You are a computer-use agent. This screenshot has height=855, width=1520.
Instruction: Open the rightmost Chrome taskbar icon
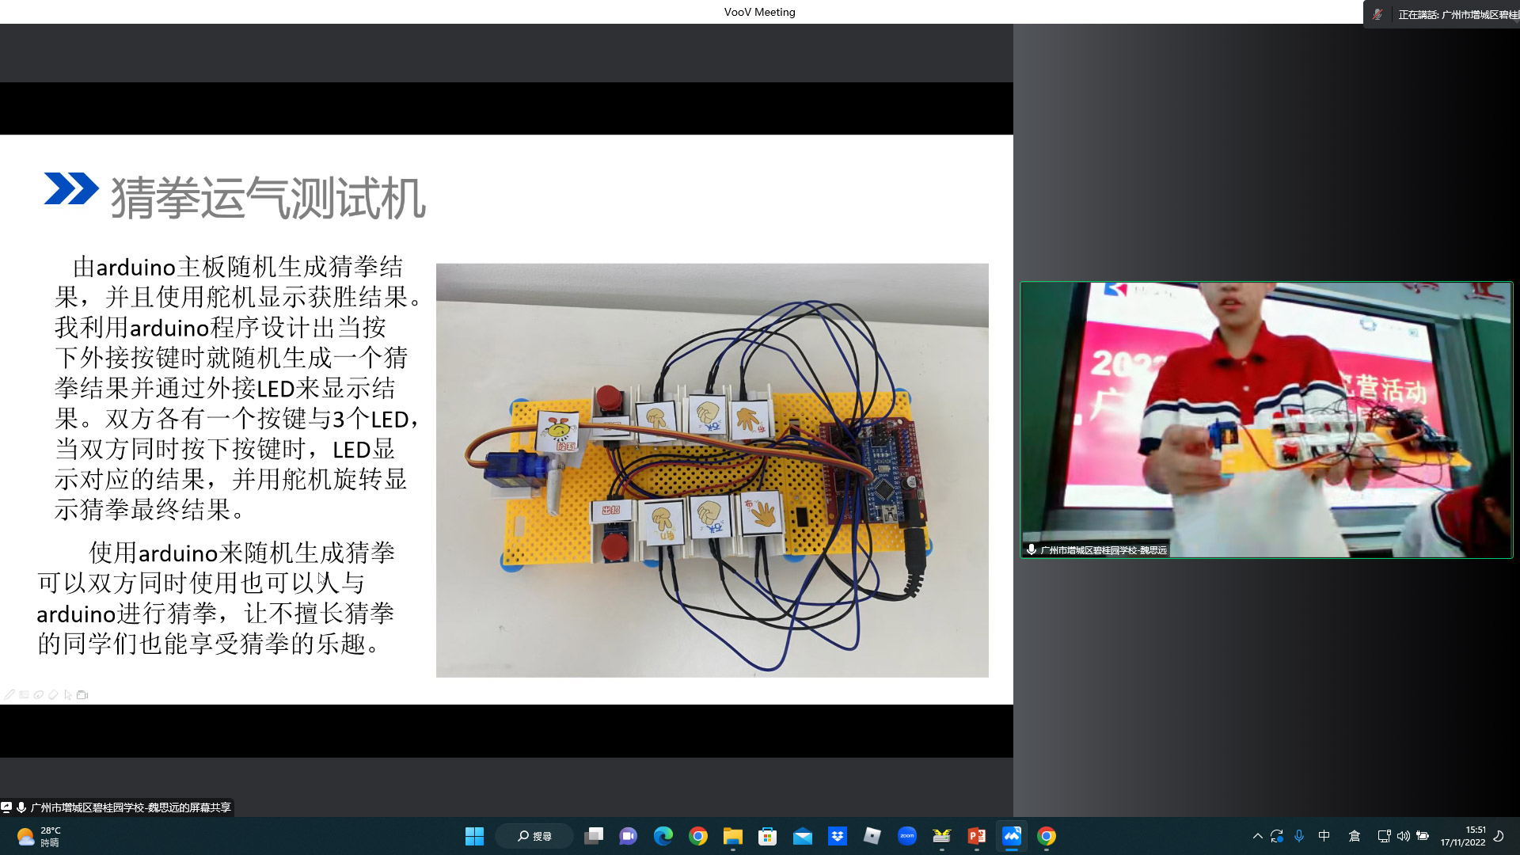tap(1047, 836)
